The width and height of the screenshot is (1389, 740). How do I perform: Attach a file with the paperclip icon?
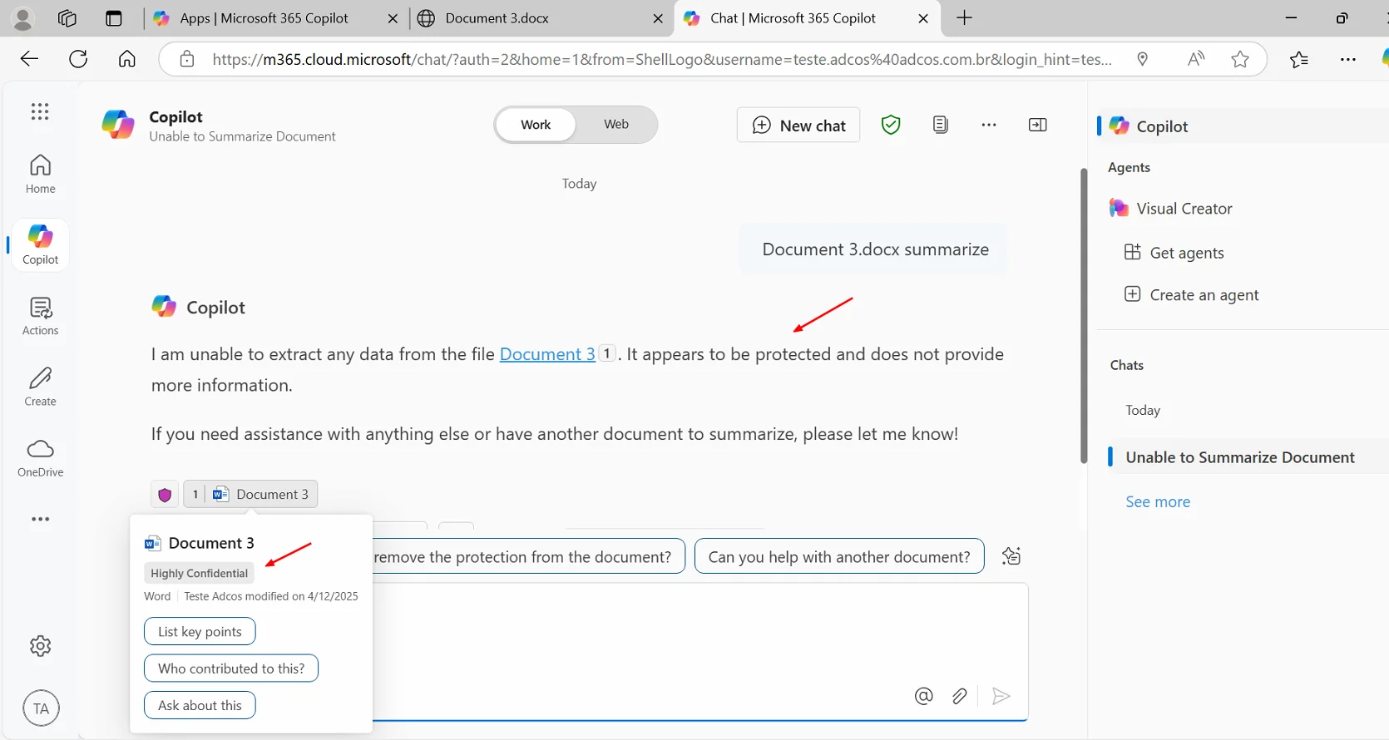959,696
